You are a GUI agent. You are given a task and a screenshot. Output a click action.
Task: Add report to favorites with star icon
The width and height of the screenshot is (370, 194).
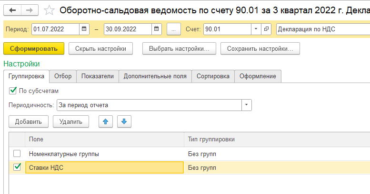pyautogui.click(x=48, y=9)
